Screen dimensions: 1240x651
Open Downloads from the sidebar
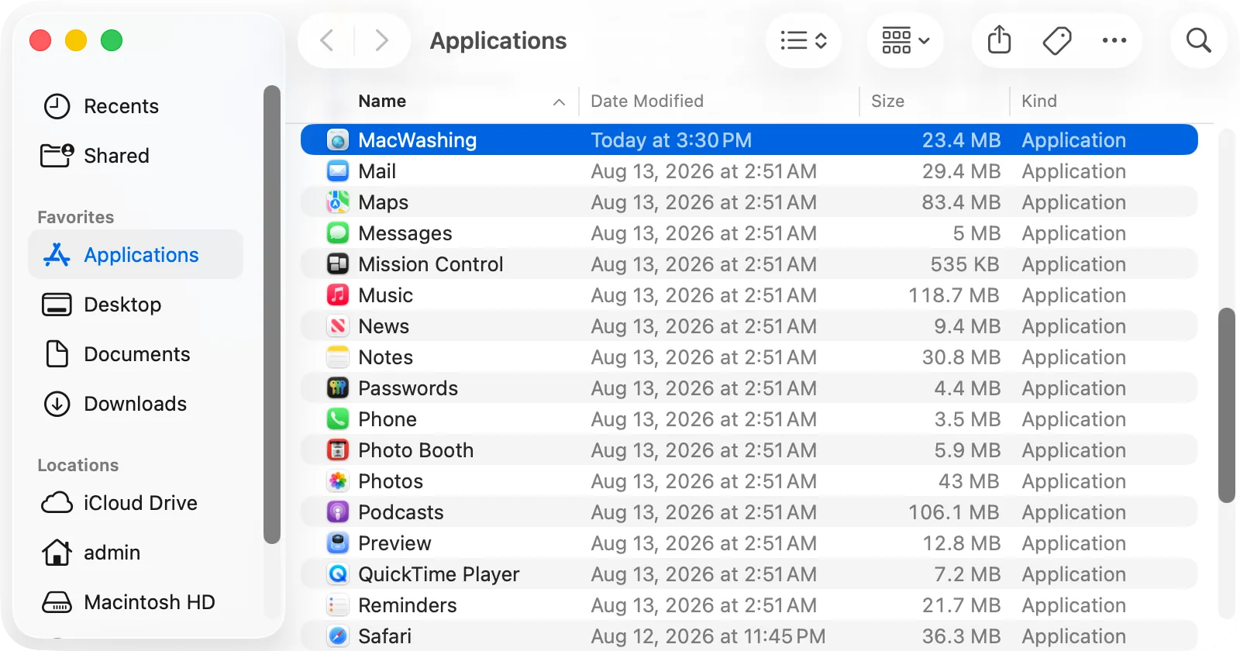[115, 404]
